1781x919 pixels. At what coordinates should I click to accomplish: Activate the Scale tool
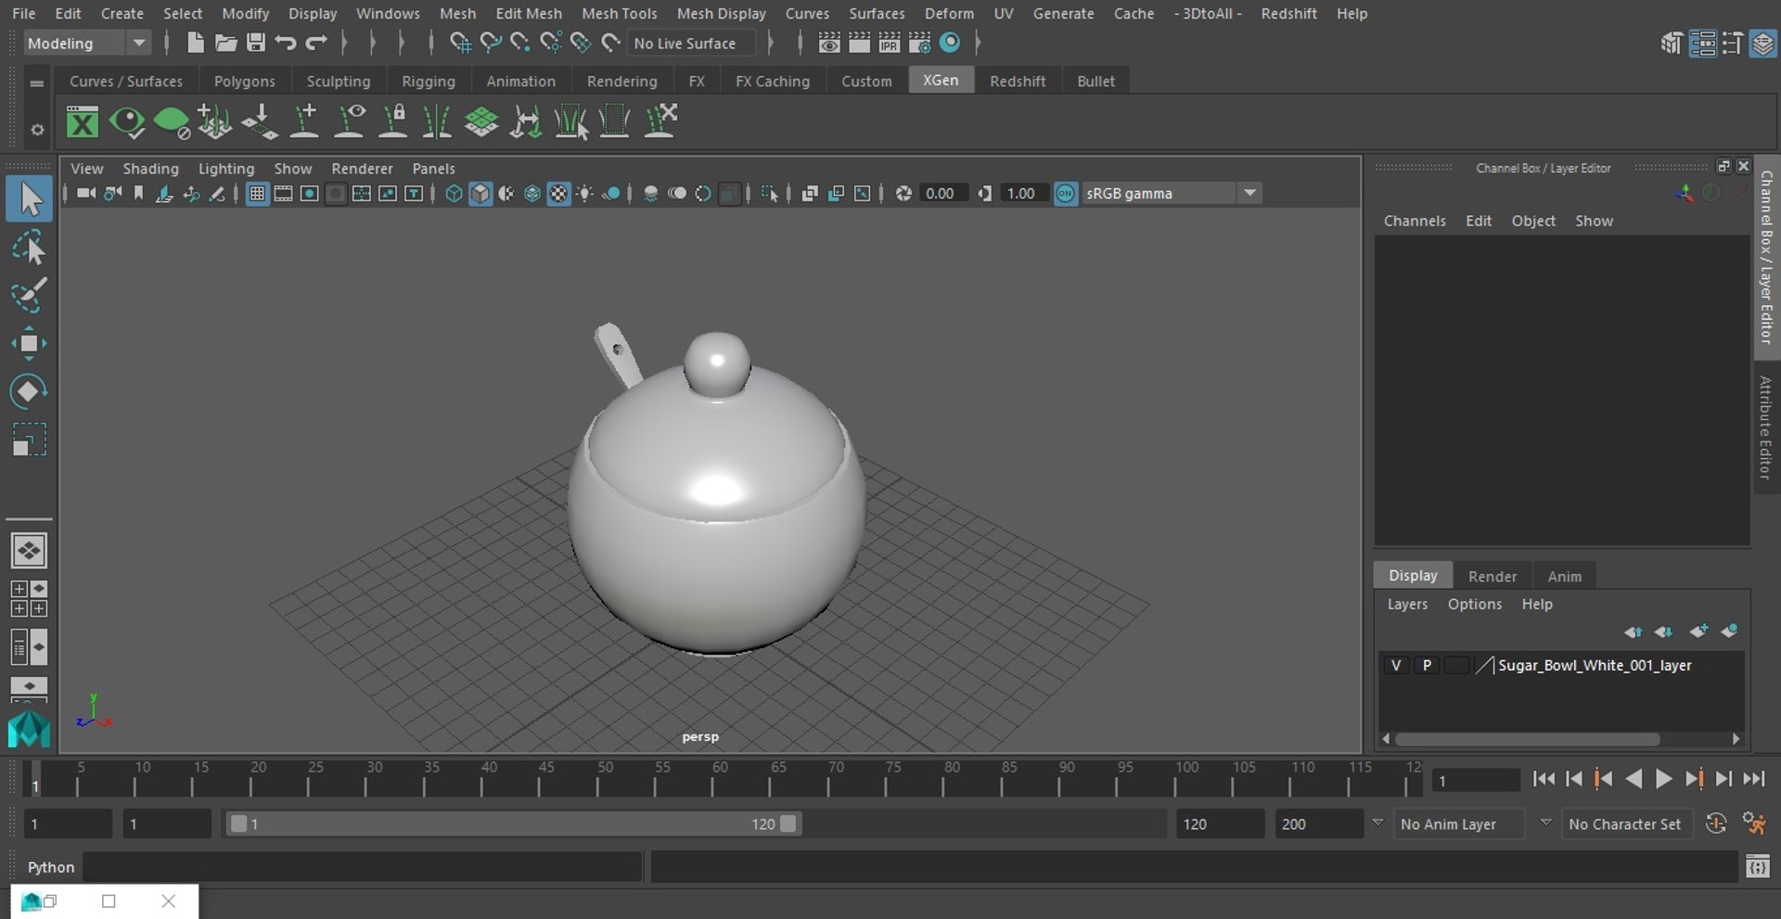pyautogui.click(x=29, y=440)
